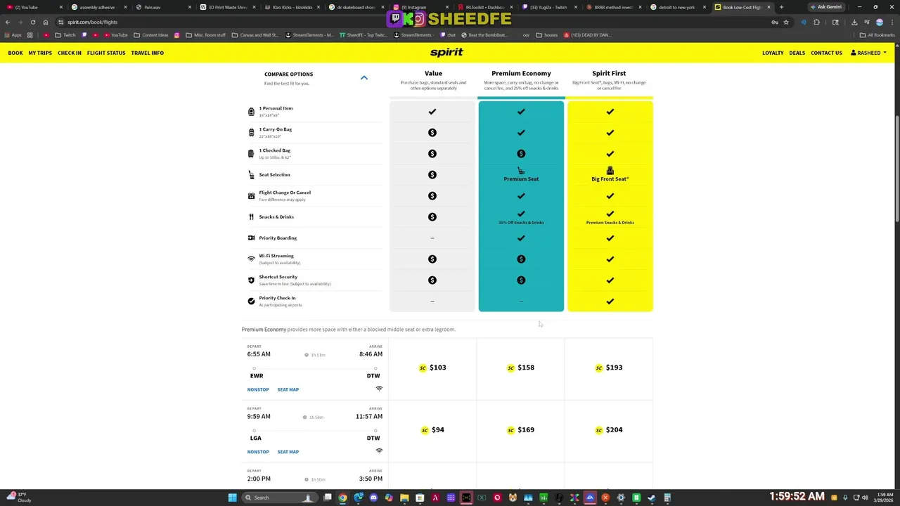Open the Loyalty link
900x506 pixels.
tap(773, 53)
